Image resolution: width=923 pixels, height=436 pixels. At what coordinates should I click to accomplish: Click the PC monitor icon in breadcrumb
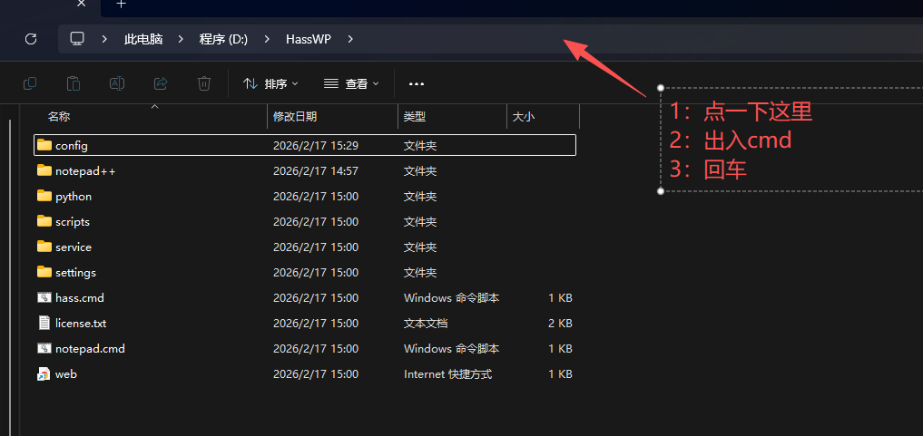click(77, 39)
